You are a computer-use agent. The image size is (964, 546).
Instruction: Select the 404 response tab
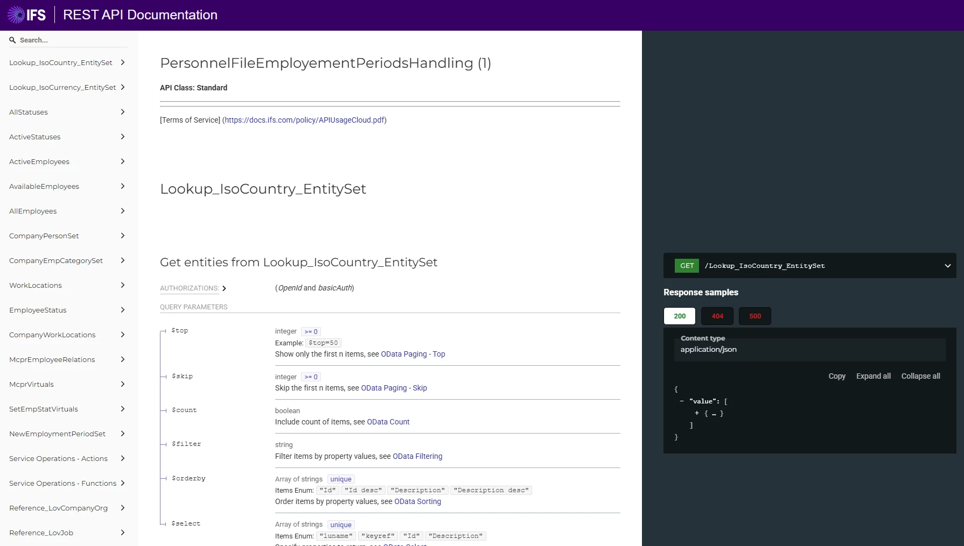[717, 316]
